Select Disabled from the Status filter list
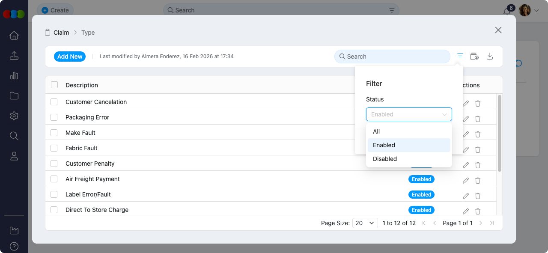 coord(384,159)
